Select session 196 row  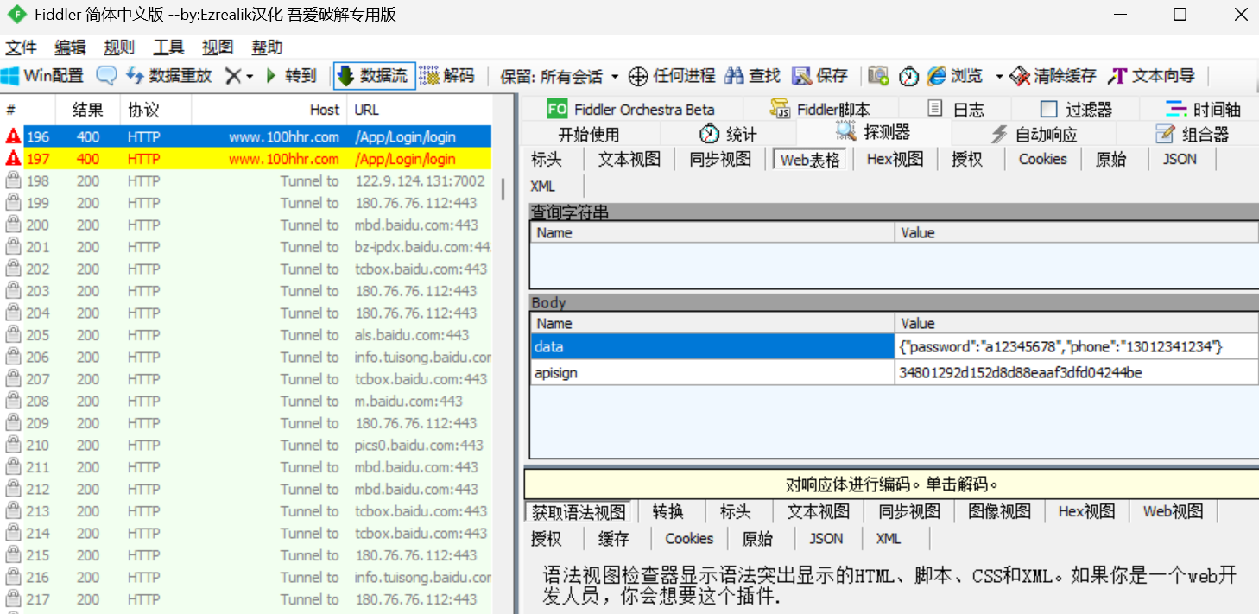tap(247, 136)
